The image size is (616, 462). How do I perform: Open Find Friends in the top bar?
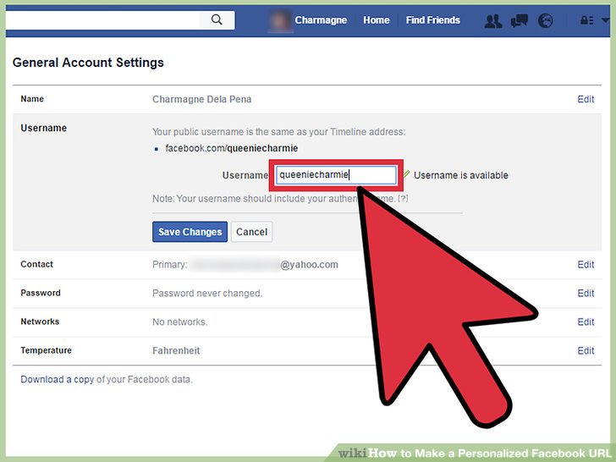coord(432,20)
